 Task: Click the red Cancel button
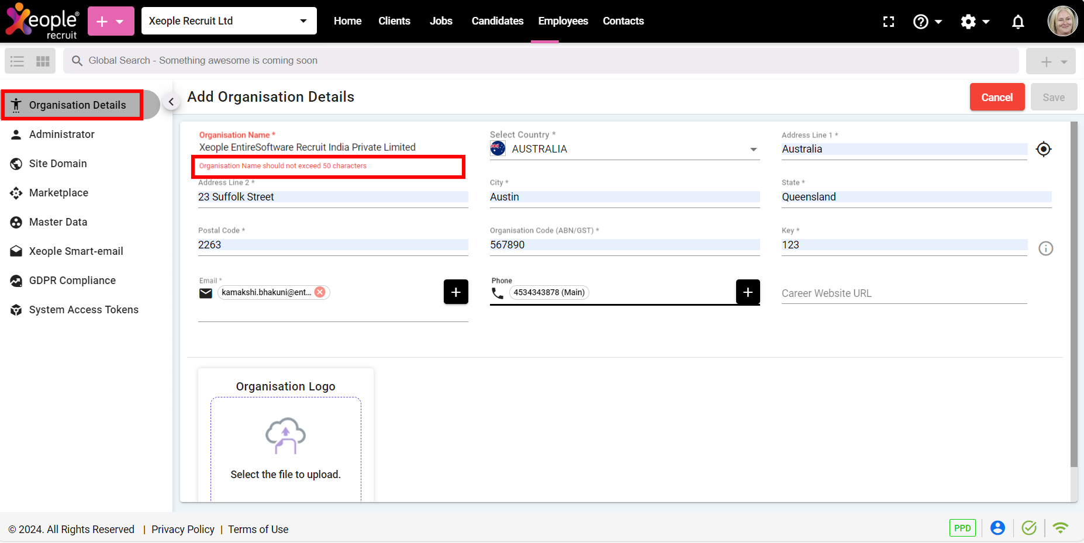tap(997, 97)
